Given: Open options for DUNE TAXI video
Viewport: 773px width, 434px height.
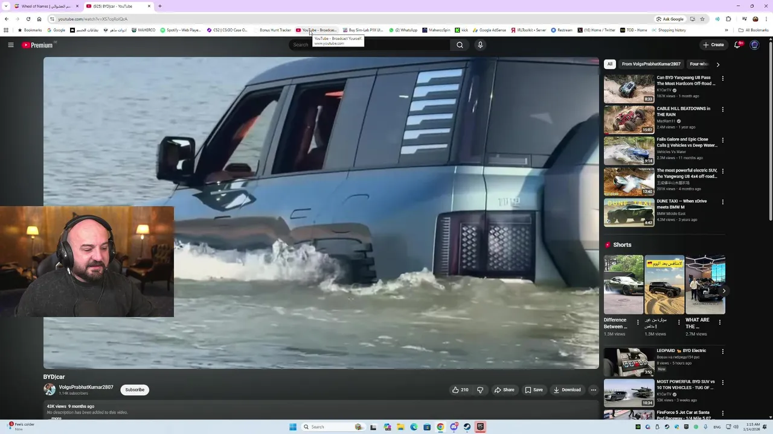Looking at the screenshot, I should click(x=722, y=202).
